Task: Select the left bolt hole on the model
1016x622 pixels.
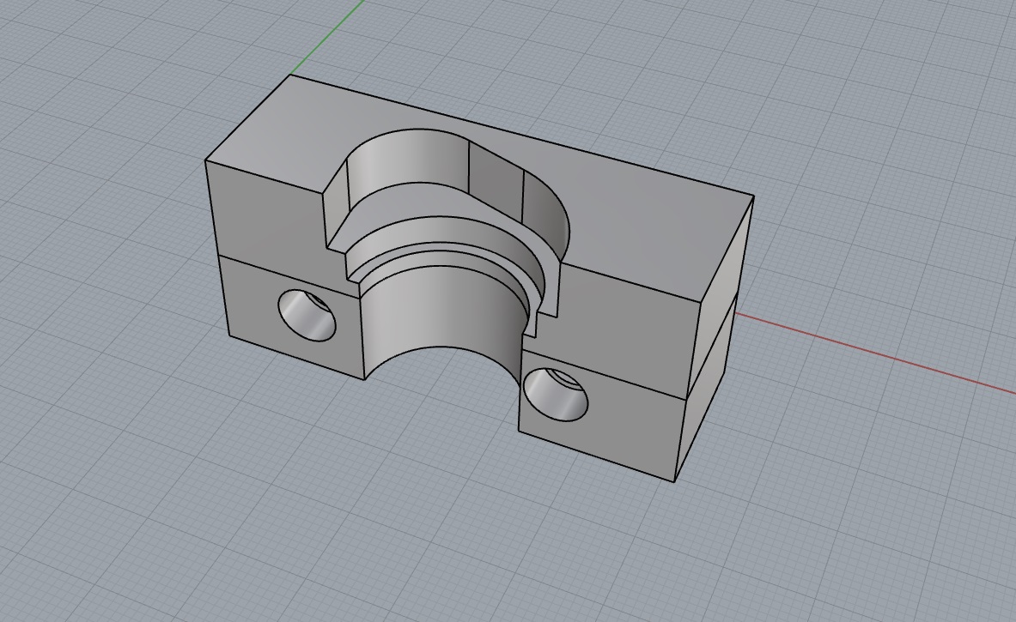Action: (307, 315)
